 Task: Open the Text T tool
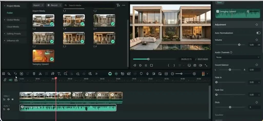click(x=59, y=74)
